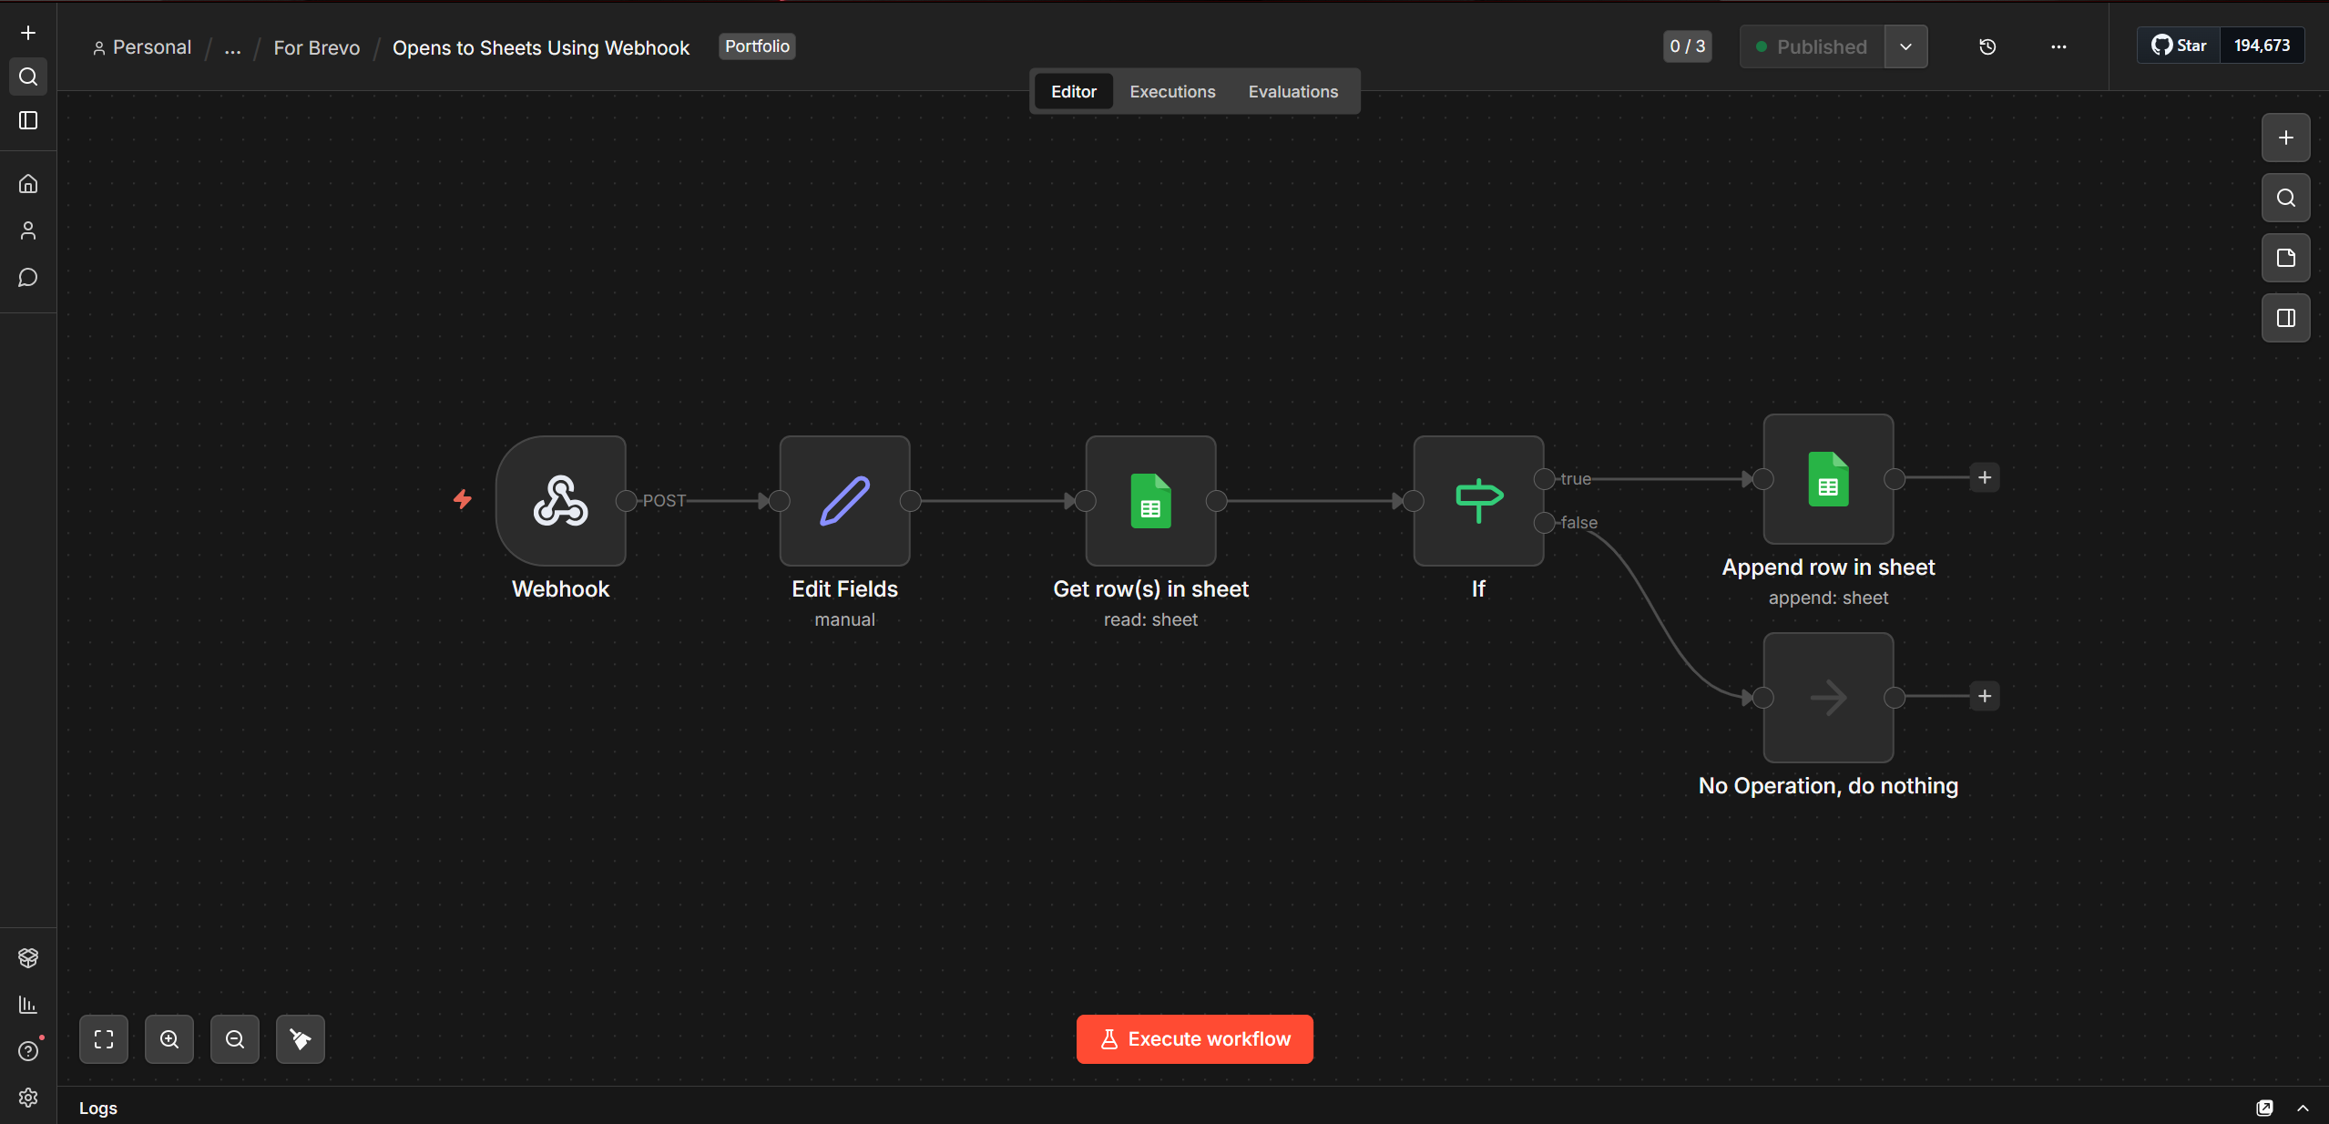Switch to the Executions tab

coord(1172,91)
